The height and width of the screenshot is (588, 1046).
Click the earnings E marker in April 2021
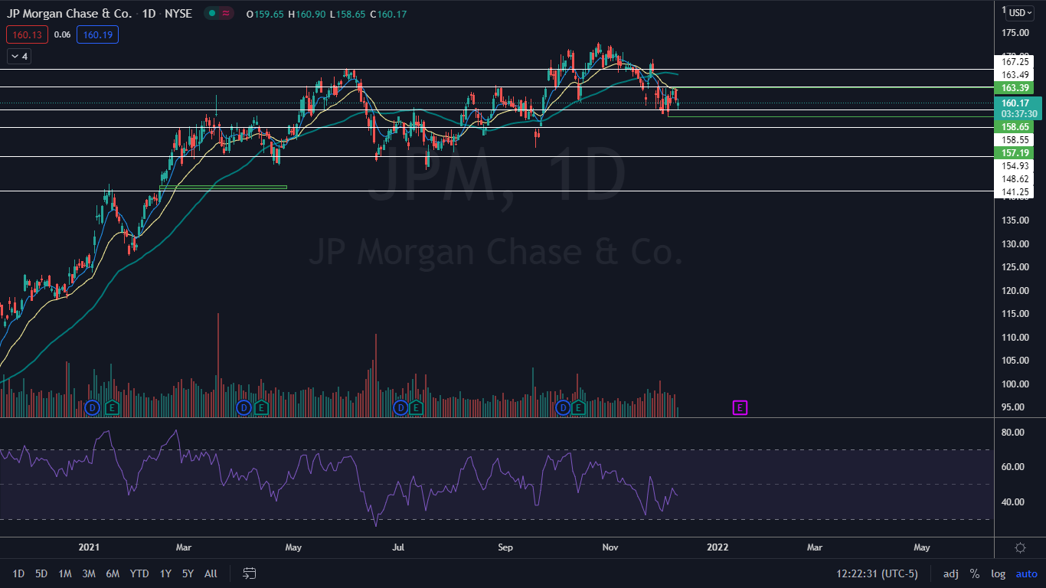[261, 407]
